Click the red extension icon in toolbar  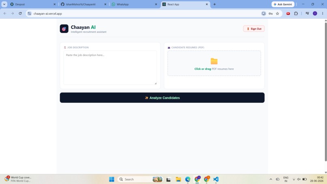pos(288,13)
